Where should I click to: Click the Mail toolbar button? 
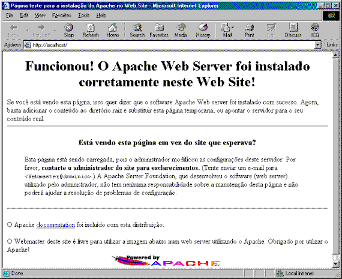(226, 31)
